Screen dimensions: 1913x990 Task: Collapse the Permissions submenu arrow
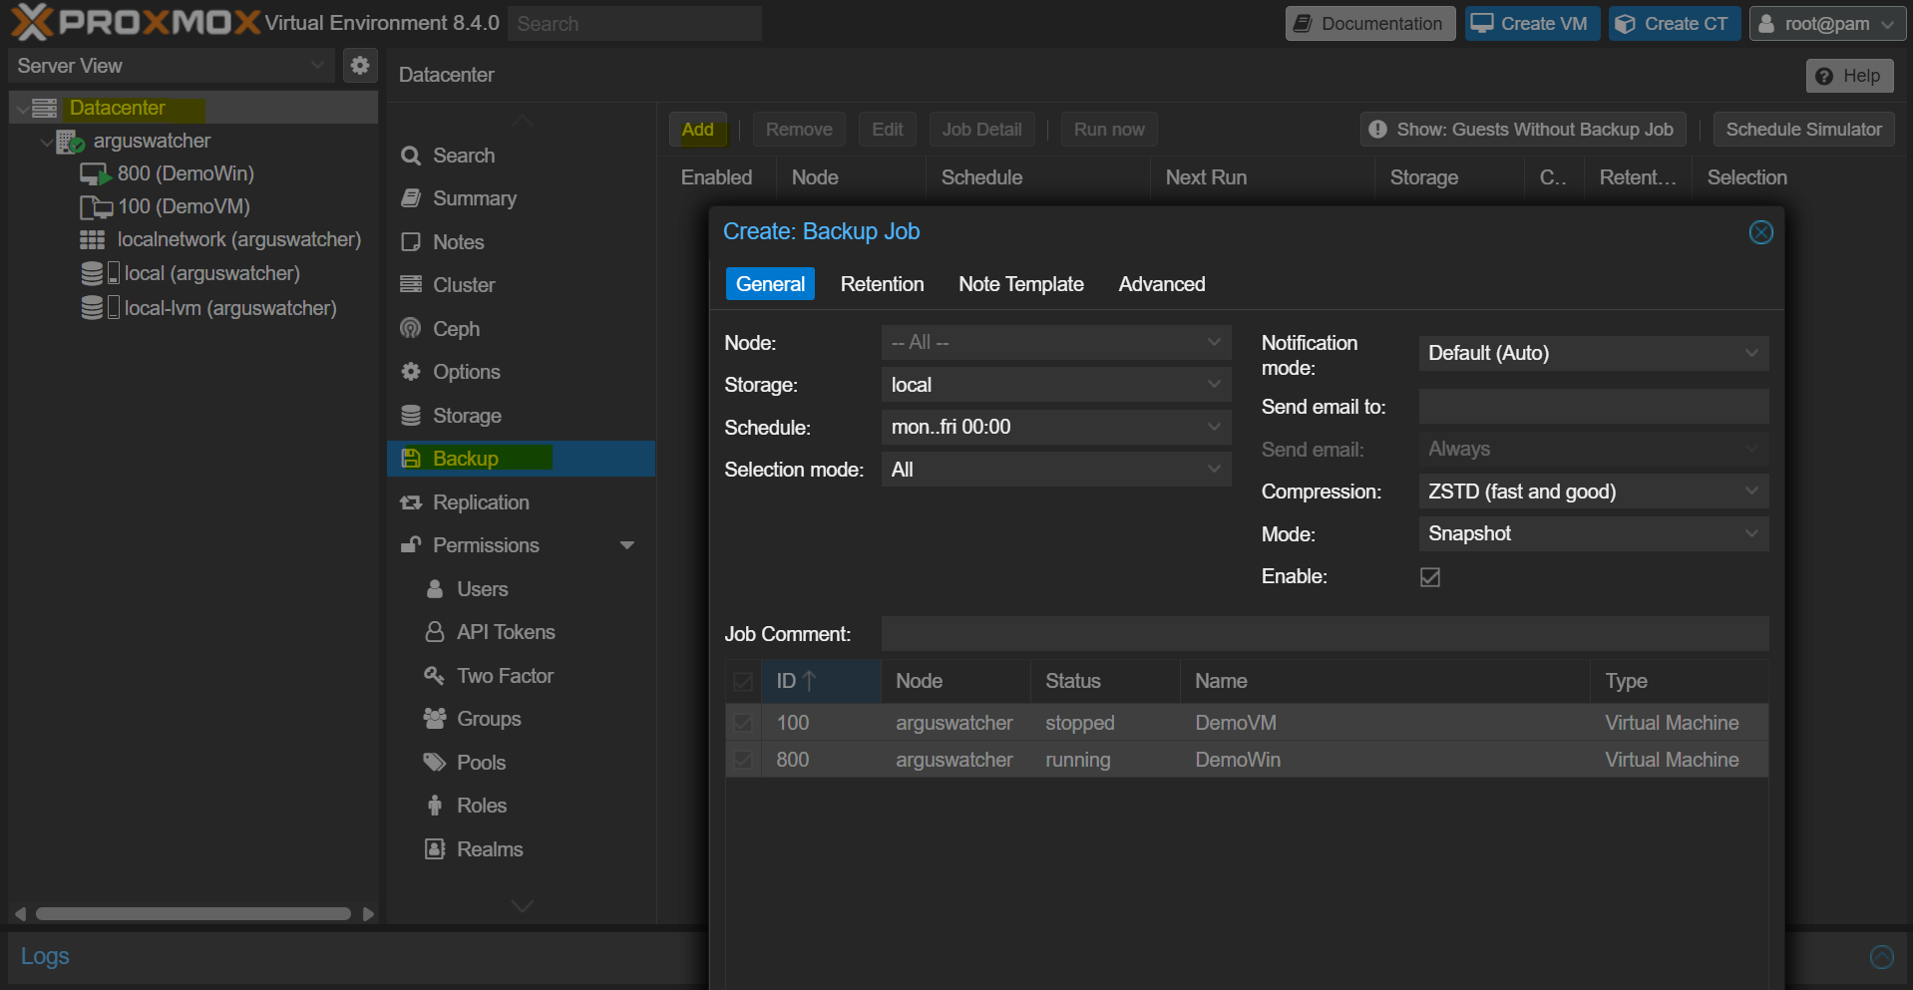click(627, 545)
